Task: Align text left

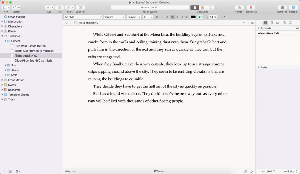Action: tap(172, 17)
